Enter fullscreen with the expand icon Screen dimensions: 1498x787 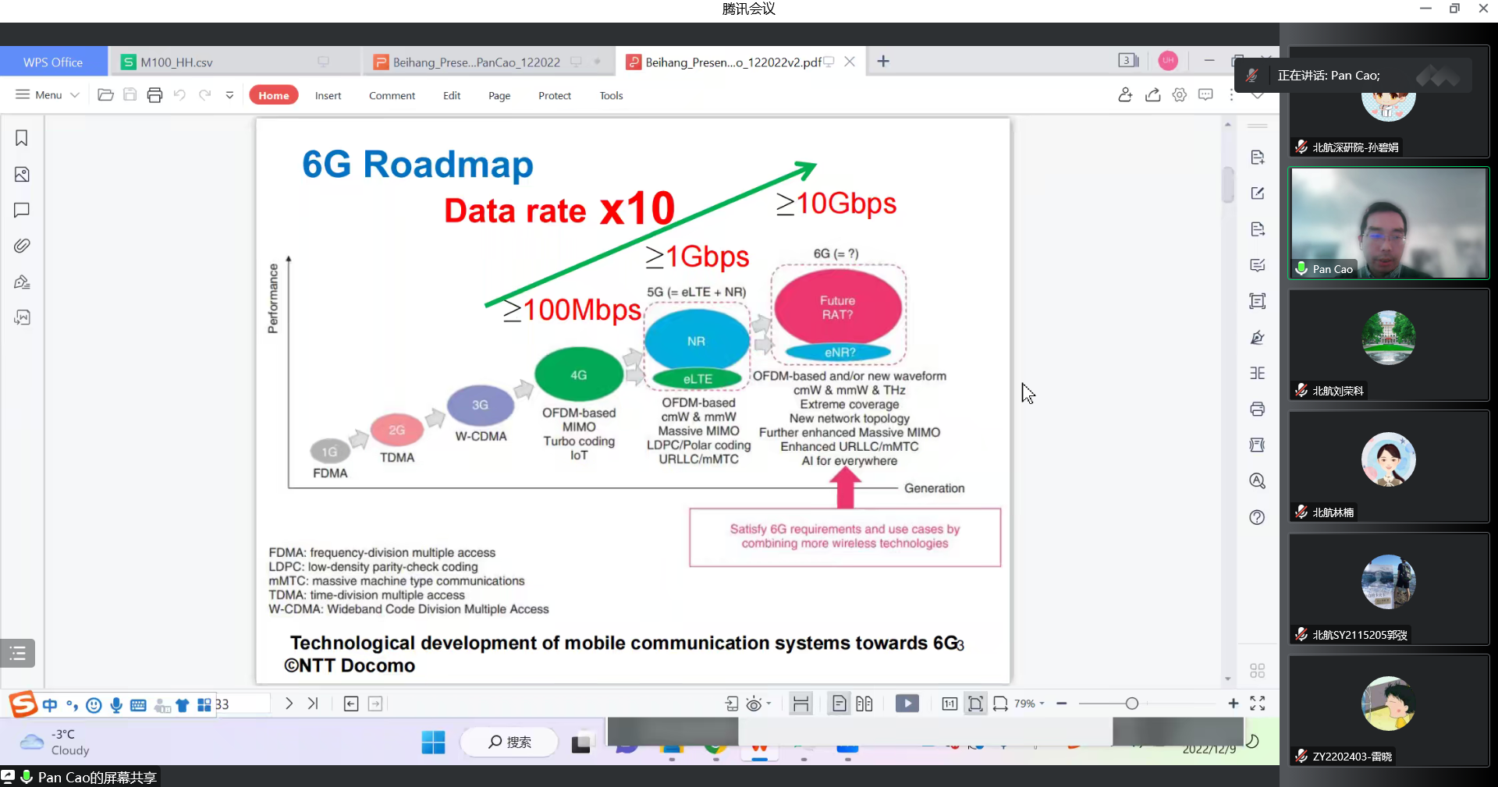(1258, 704)
